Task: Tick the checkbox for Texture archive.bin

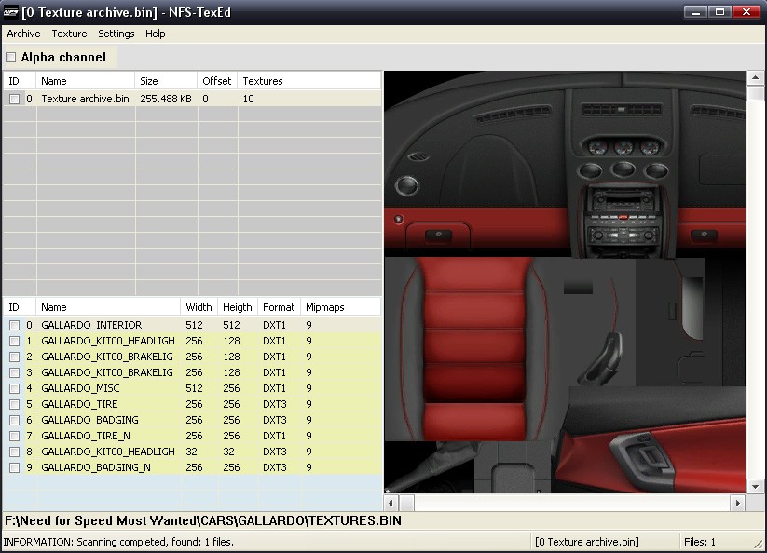Action: point(14,100)
